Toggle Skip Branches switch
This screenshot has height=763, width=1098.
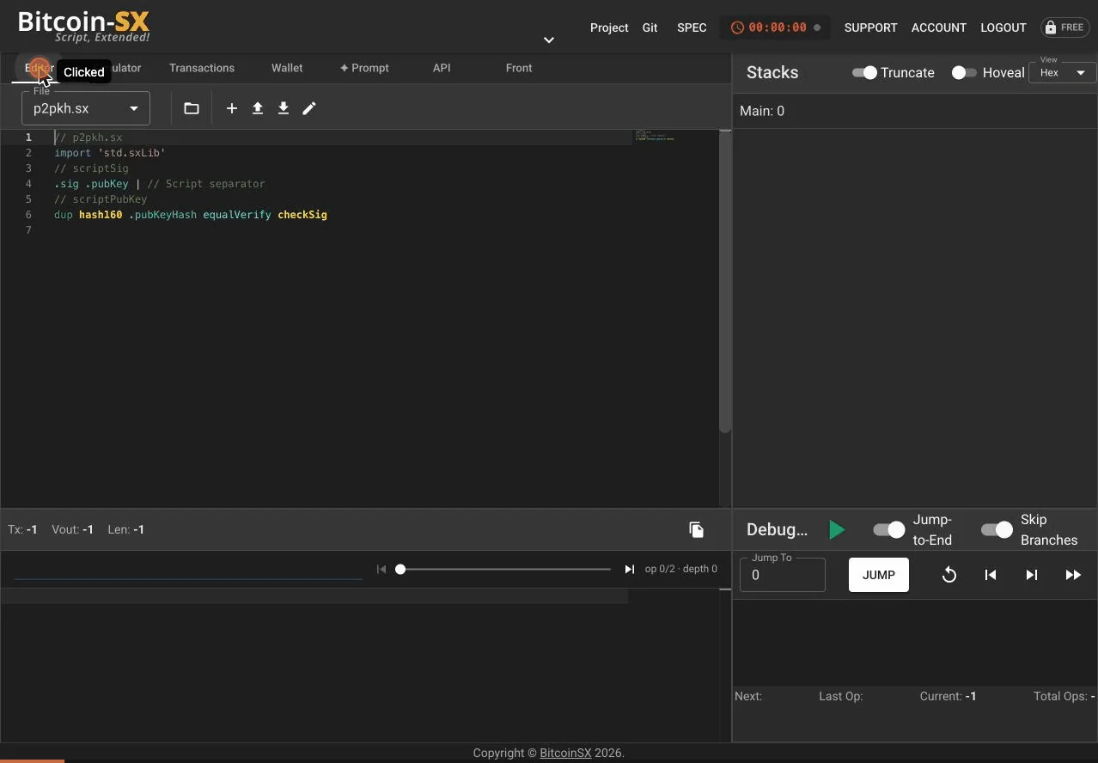click(997, 530)
